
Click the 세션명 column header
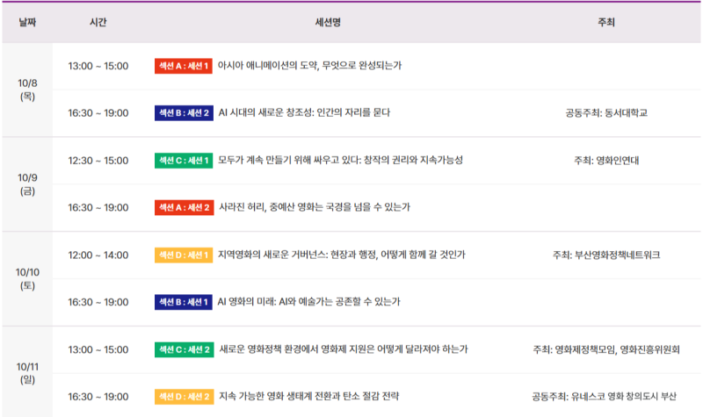(x=328, y=22)
